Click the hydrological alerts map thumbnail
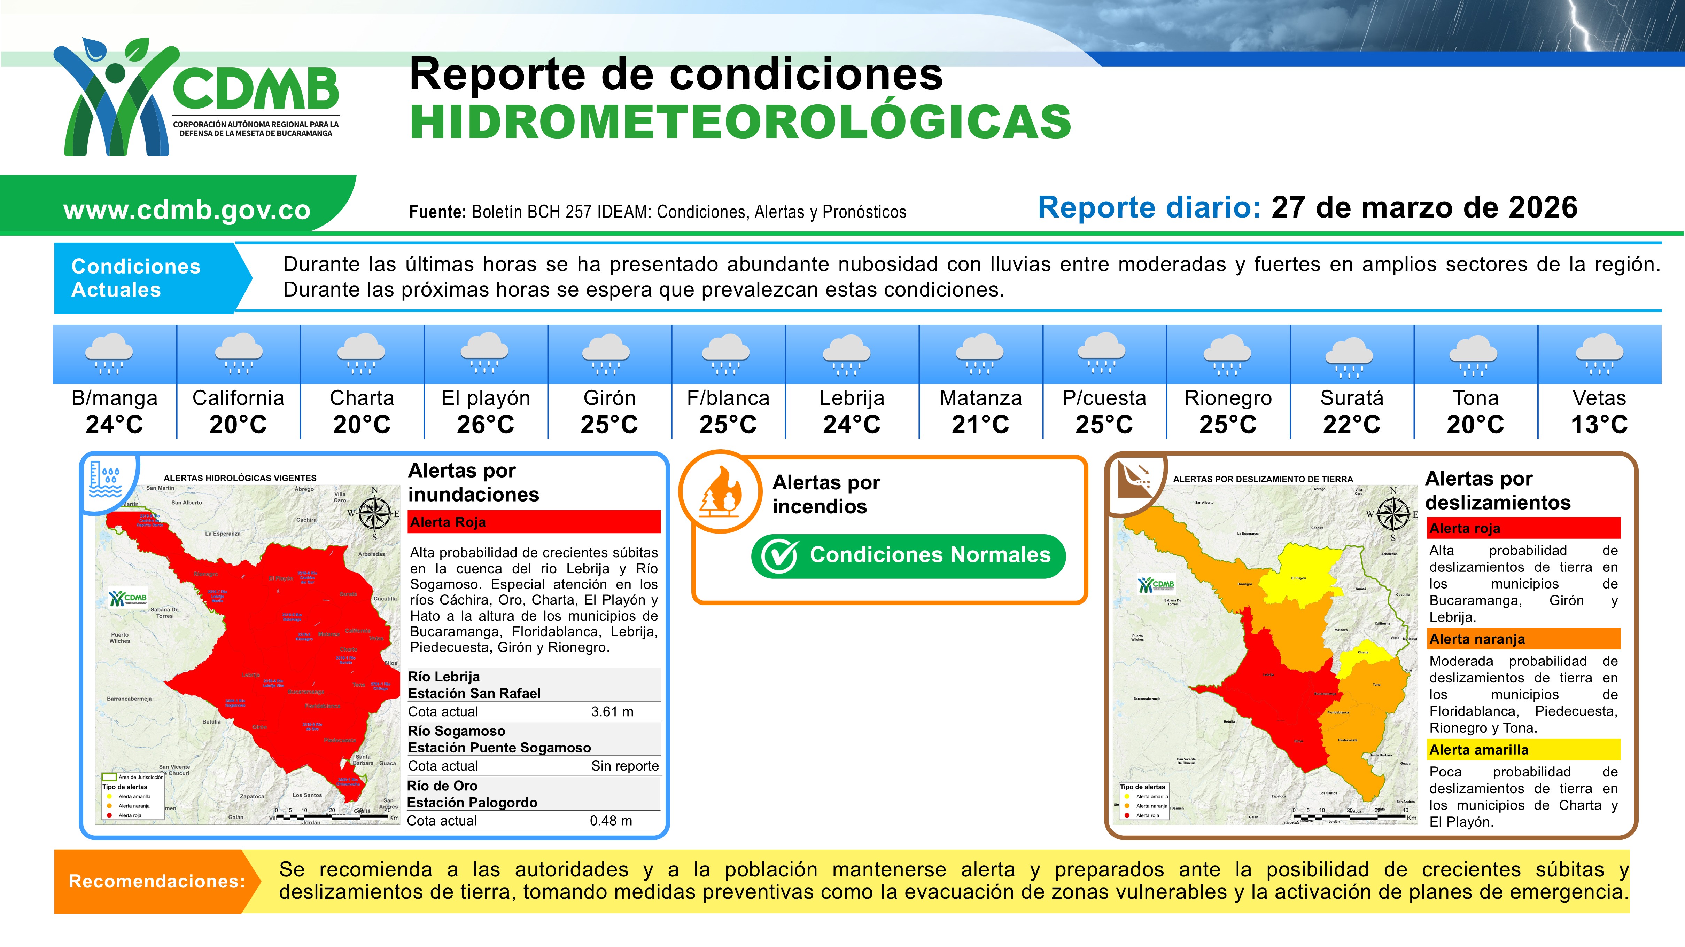Viewport: 1685px width, 947px height. click(247, 654)
